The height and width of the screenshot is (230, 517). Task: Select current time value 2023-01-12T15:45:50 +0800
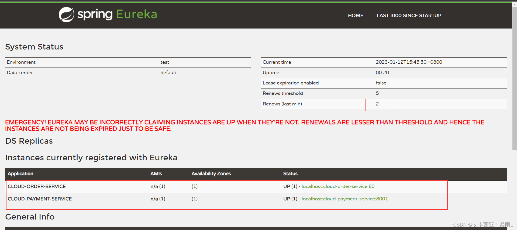409,62
